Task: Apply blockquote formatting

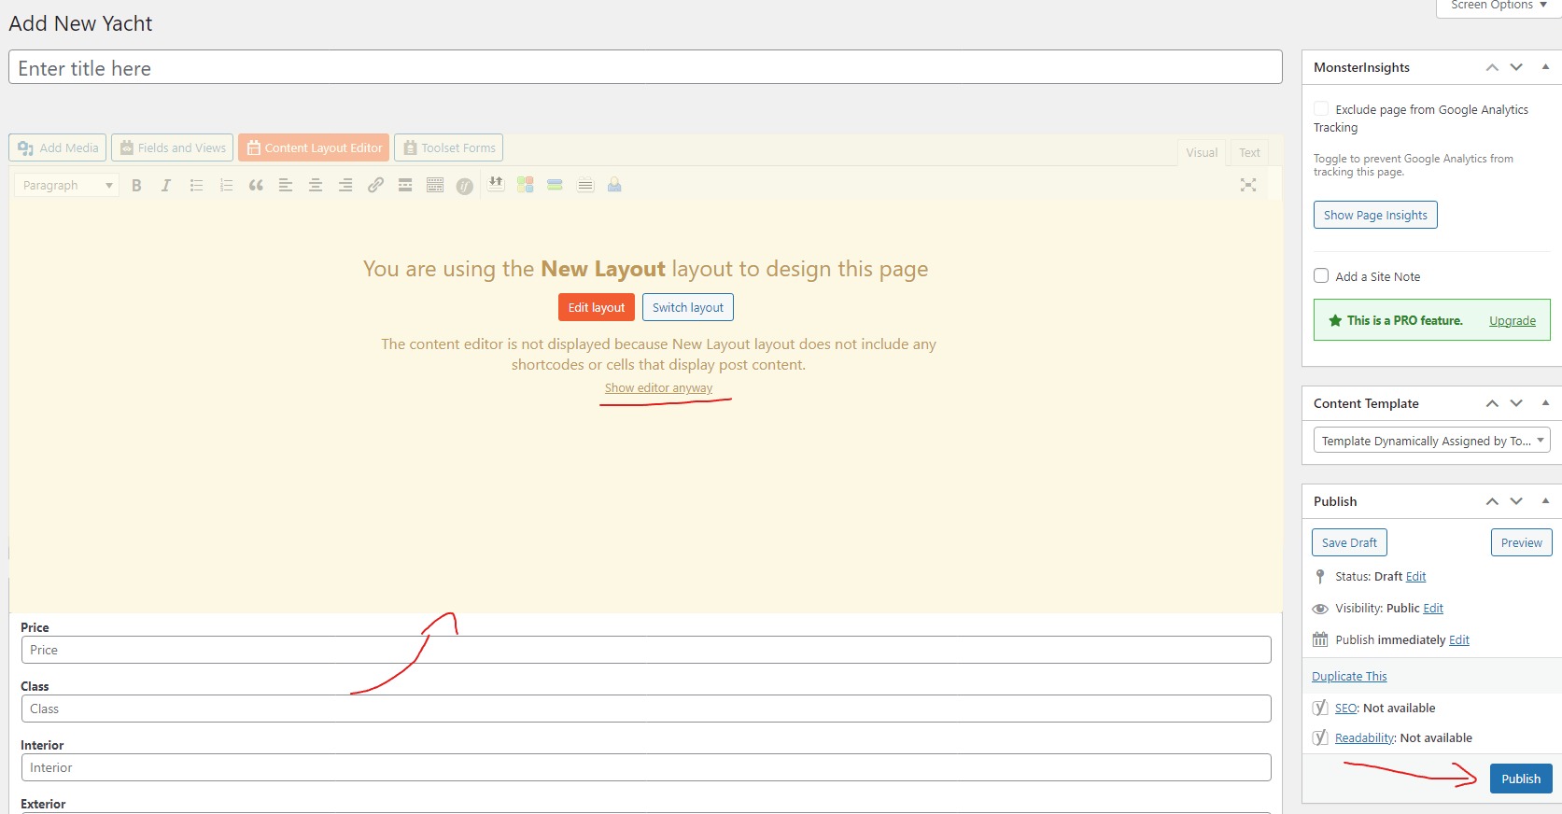Action: point(256,185)
